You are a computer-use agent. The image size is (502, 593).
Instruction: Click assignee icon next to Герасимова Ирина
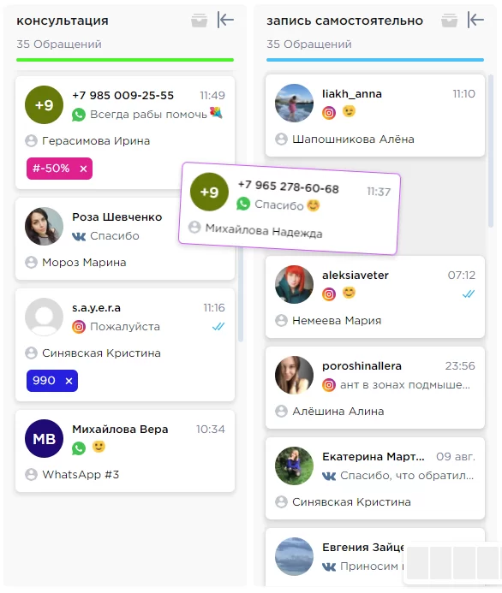(x=31, y=140)
